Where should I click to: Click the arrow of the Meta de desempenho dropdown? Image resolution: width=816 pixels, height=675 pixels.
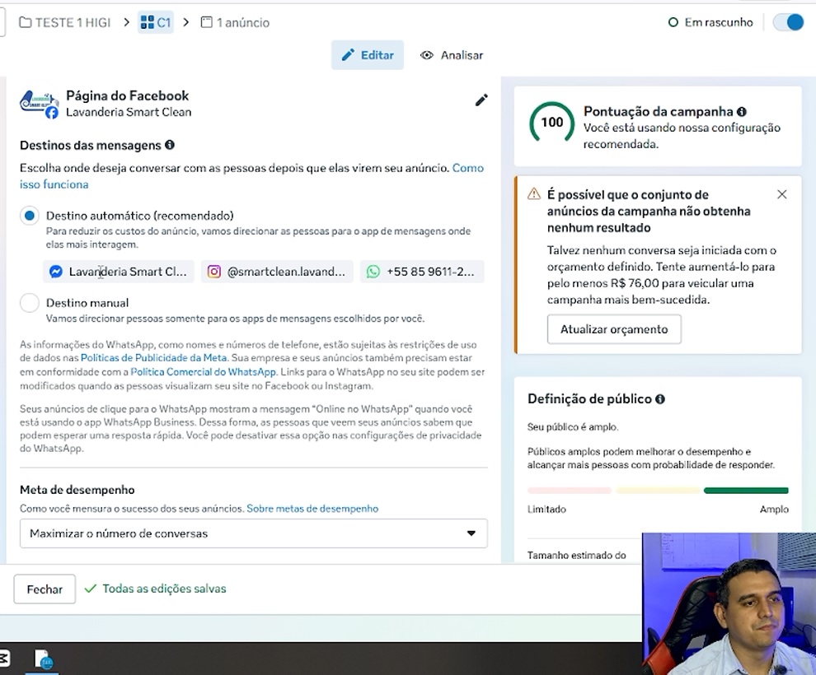click(471, 533)
